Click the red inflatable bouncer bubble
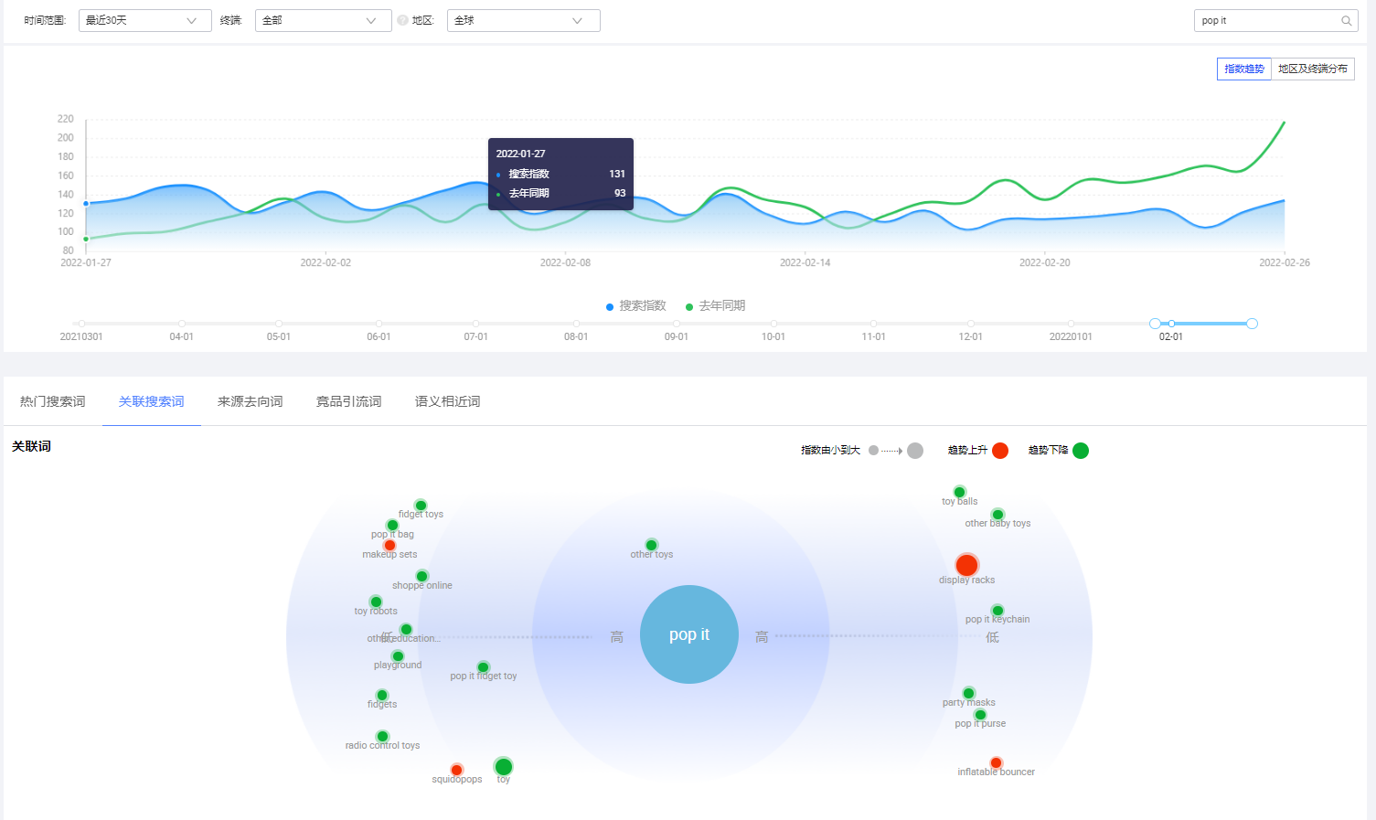Viewport: 1376px width, 820px height. 996,762
